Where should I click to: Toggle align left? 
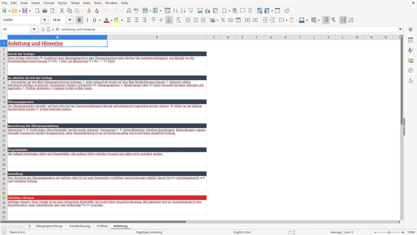129,20
